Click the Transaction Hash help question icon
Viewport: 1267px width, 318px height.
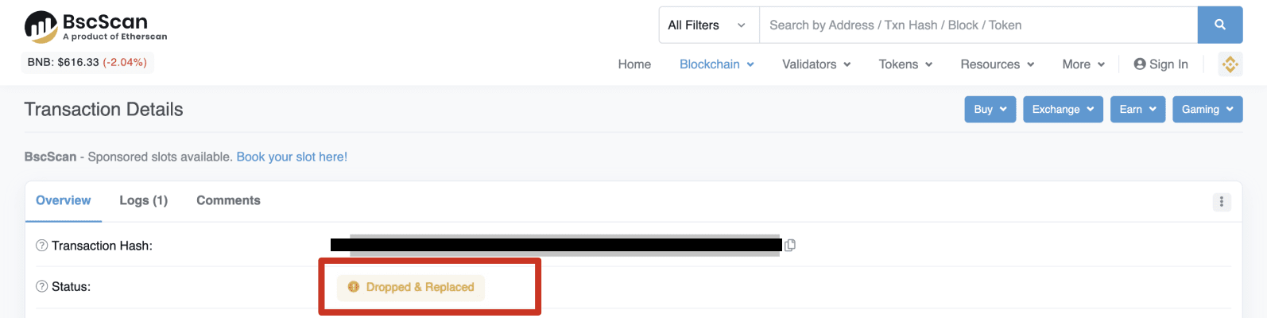click(x=42, y=246)
